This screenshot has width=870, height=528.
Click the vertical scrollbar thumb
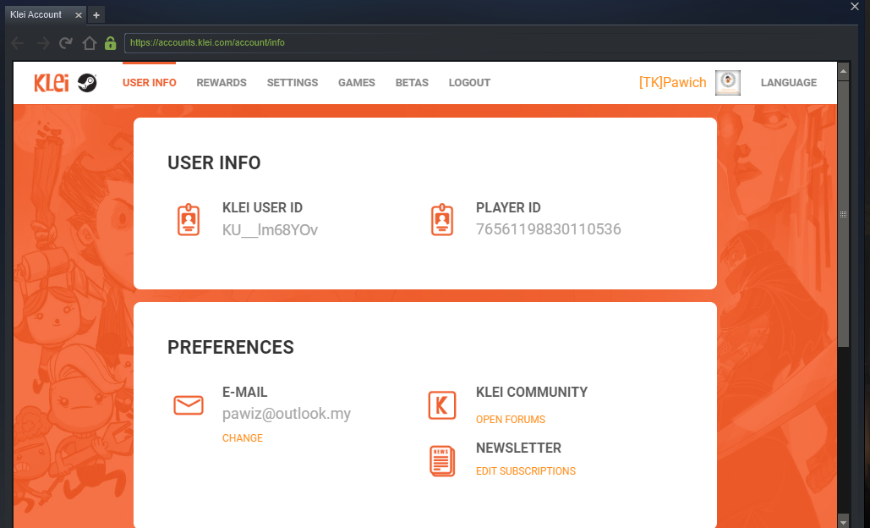coord(844,214)
